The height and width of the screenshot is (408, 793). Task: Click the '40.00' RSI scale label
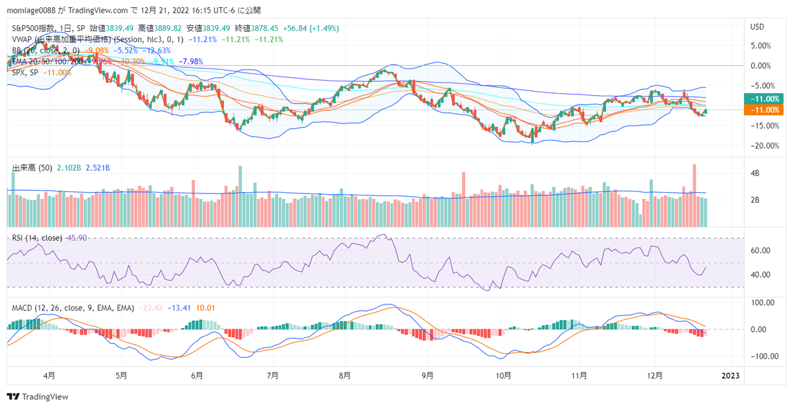click(x=760, y=275)
